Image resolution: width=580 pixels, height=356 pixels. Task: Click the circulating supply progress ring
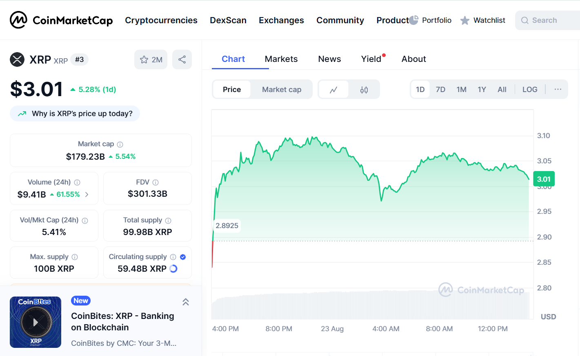173,268
